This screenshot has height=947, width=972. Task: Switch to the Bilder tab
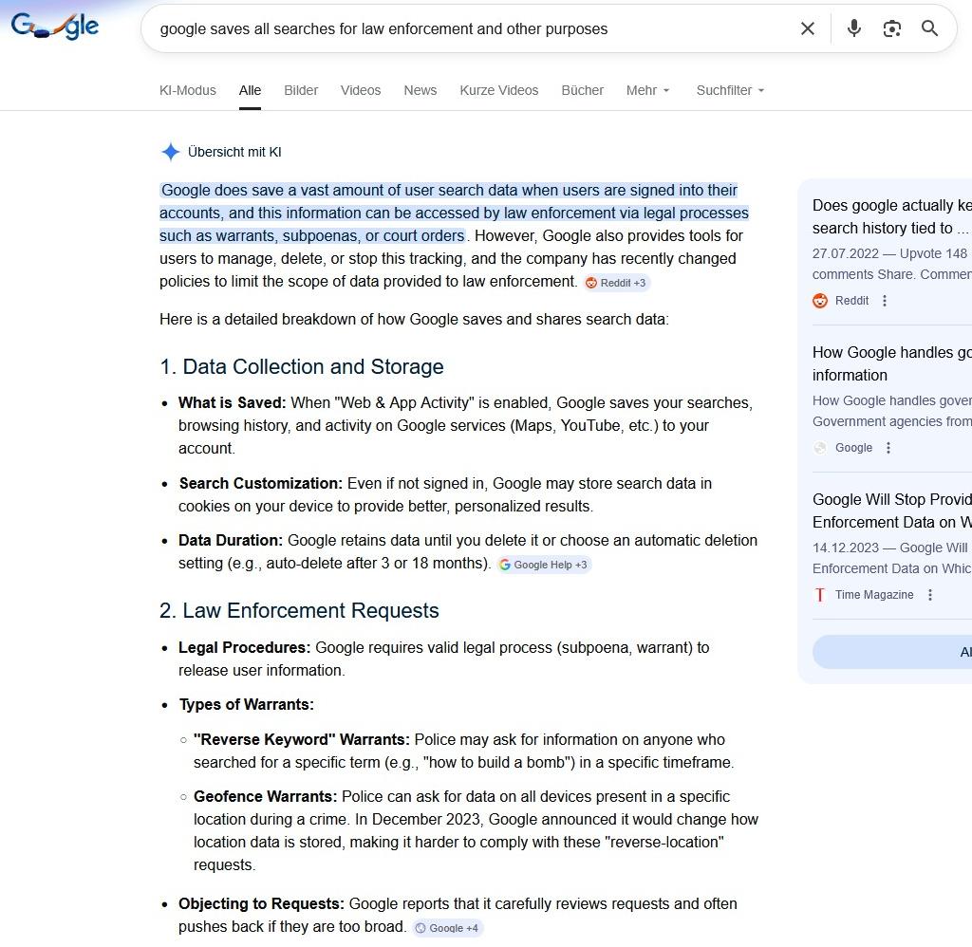301,90
